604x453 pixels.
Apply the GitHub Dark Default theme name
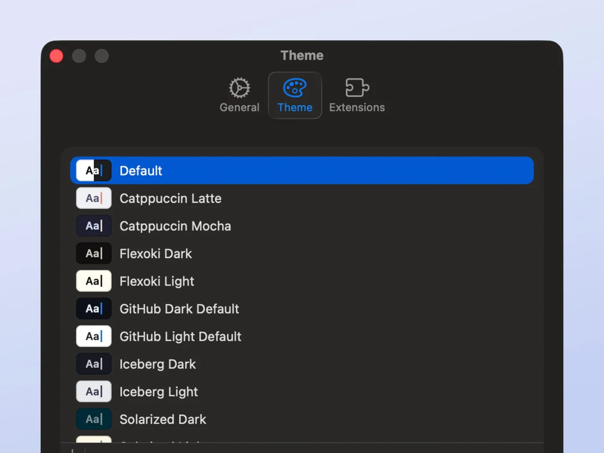[x=179, y=309]
